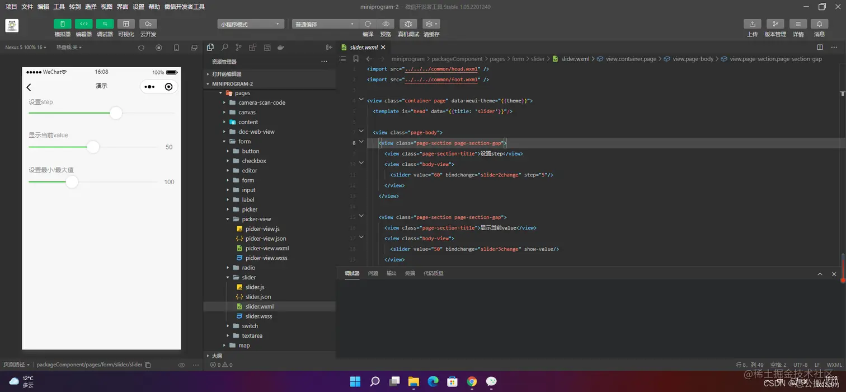Tap the capsule close circle in the simulator

pos(169,87)
